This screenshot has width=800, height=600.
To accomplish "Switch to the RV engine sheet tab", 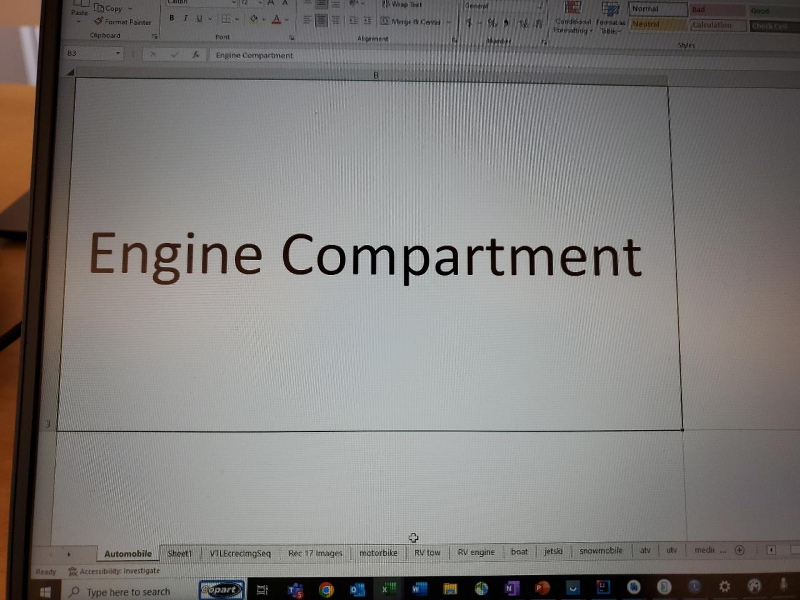I will [x=476, y=552].
